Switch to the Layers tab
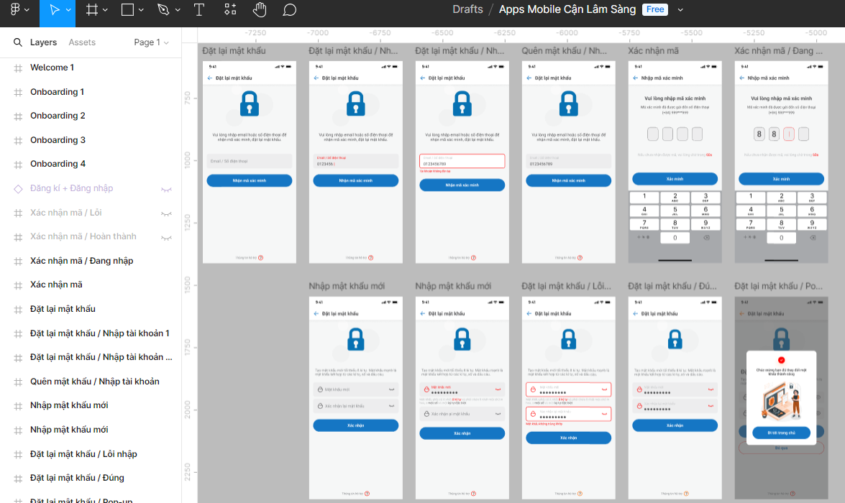 tap(43, 42)
